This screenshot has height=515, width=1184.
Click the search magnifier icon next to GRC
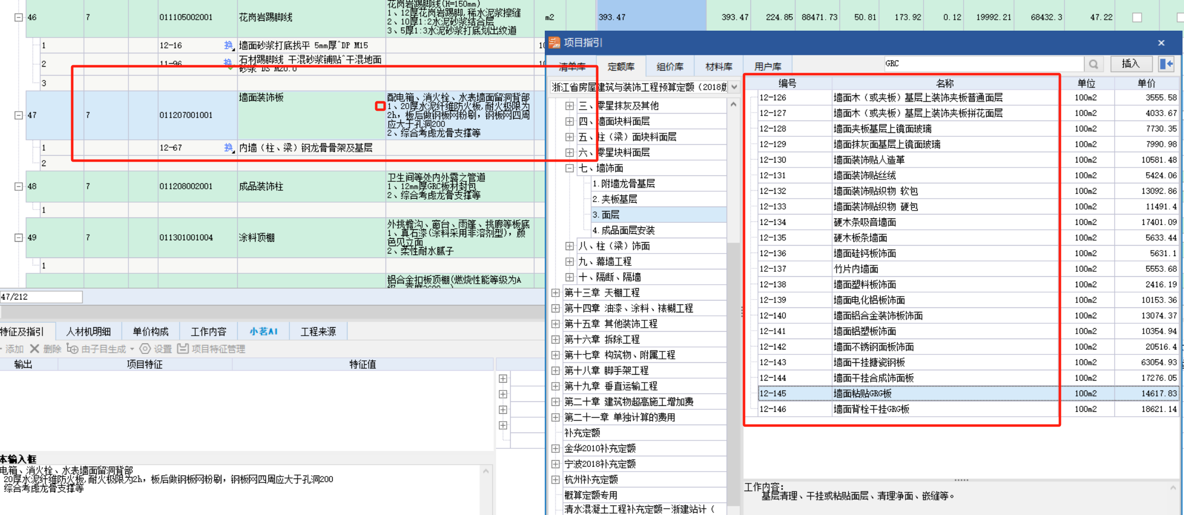tap(1094, 64)
